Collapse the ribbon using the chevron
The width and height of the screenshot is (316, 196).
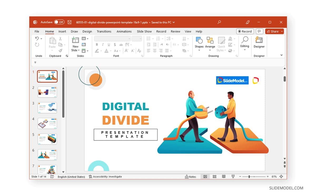tap(282, 55)
